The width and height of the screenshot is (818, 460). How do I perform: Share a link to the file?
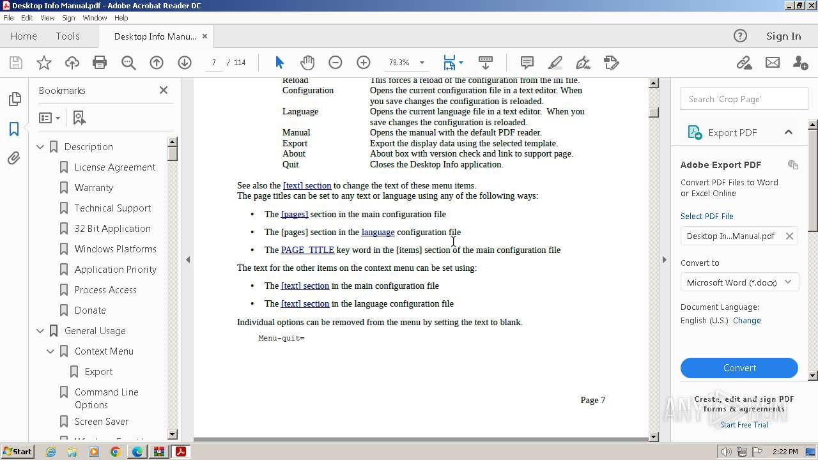pyautogui.click(x=744, y=63)
